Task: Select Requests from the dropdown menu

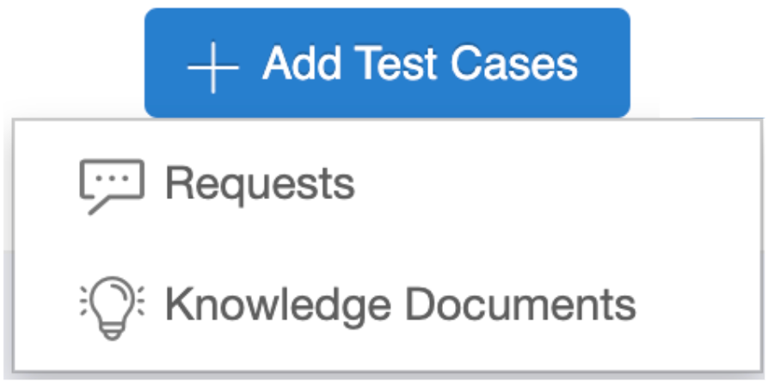Action: click(259, 184)
